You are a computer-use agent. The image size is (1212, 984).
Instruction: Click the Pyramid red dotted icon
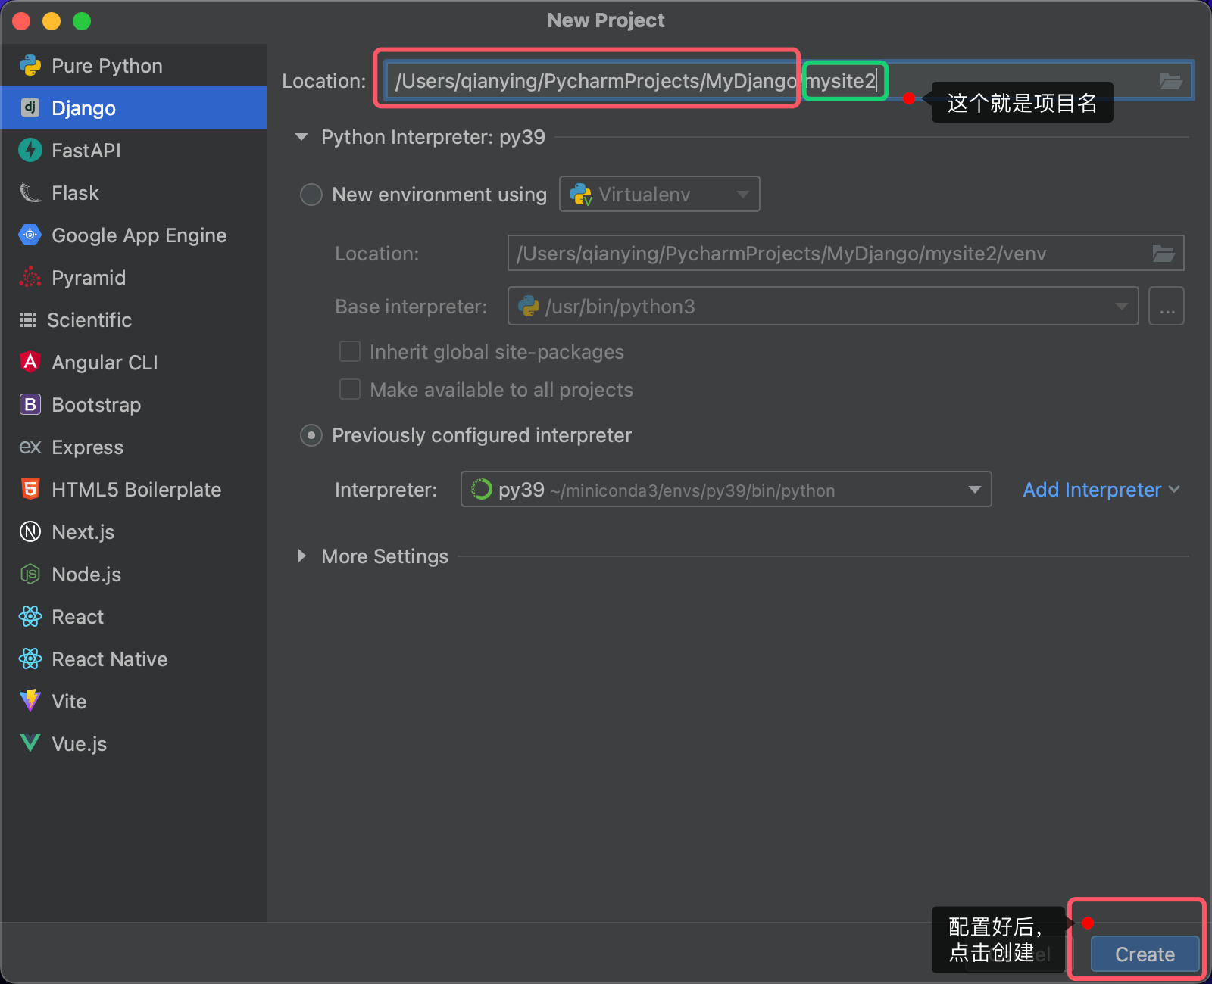(30, 277)
